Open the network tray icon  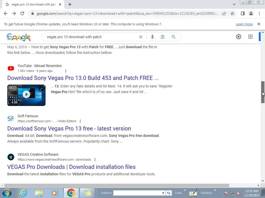(233, 193)
